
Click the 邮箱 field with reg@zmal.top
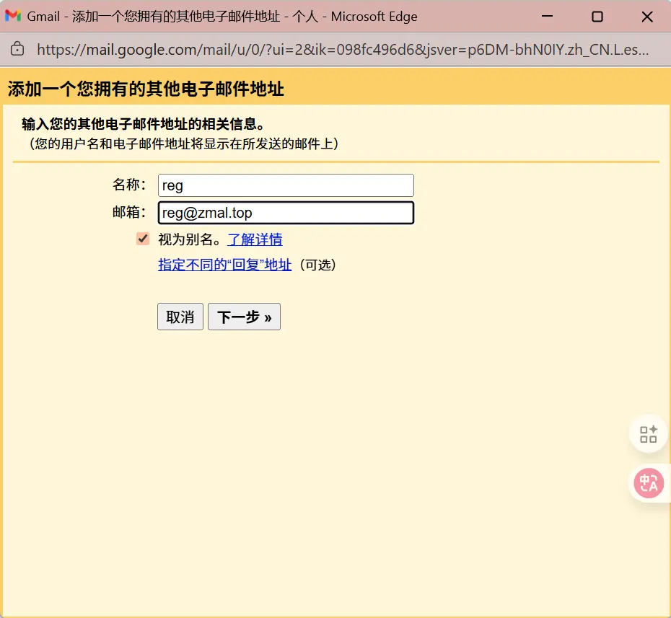point(286,213)
